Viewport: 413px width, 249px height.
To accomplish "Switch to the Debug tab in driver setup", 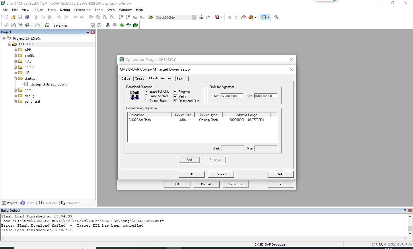I will tap(126, 79).
